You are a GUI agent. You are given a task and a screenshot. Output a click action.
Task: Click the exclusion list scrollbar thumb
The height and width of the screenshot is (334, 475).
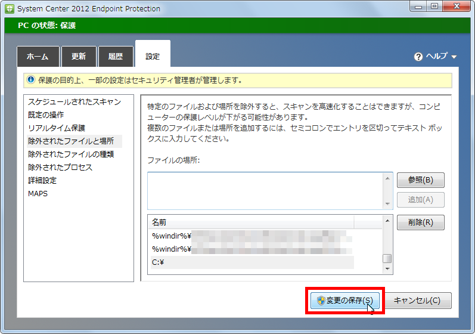click(x=387, y=258)
